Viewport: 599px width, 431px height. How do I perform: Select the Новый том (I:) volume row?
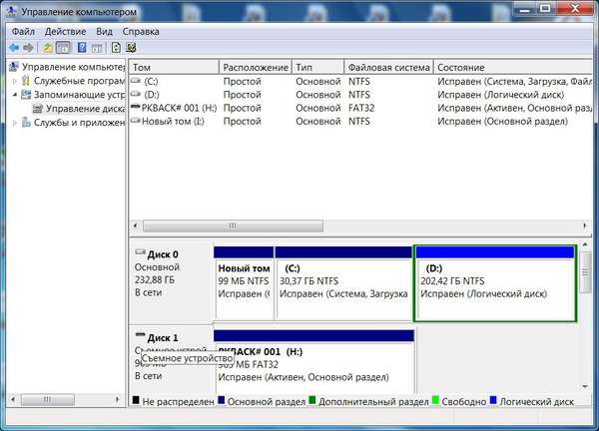tap(360, 121)
